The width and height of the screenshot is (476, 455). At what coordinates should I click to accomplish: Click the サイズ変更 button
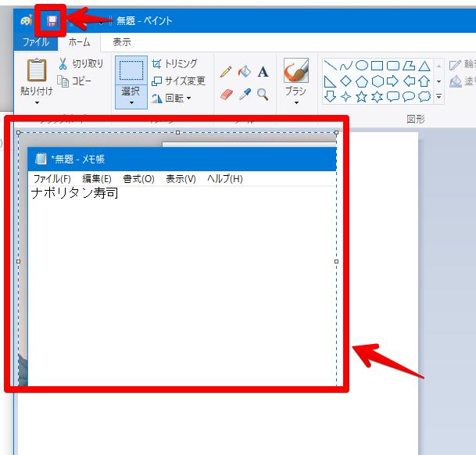[178, 81]
